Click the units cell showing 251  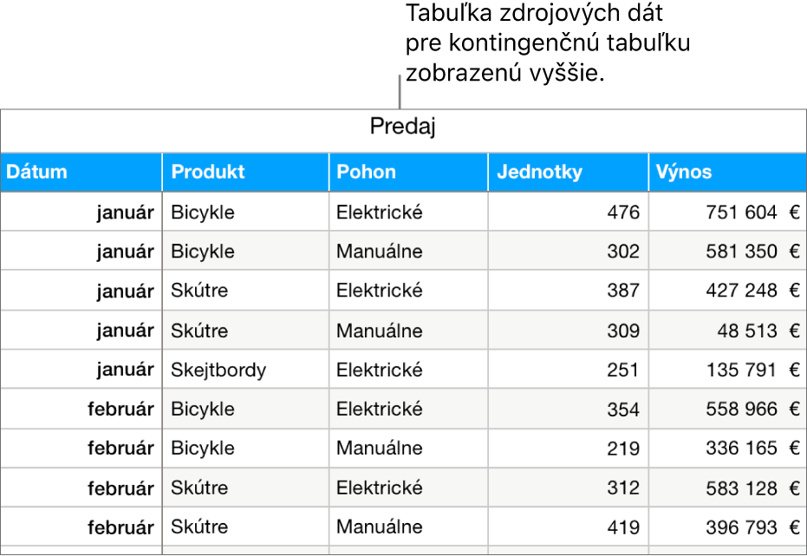pyautogui.click(x=623, y=370)
